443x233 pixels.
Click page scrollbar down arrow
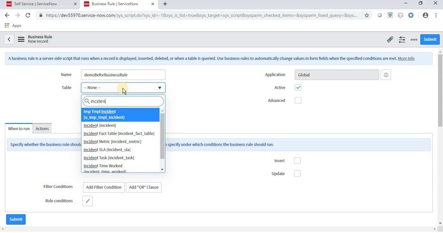[440, 224]
